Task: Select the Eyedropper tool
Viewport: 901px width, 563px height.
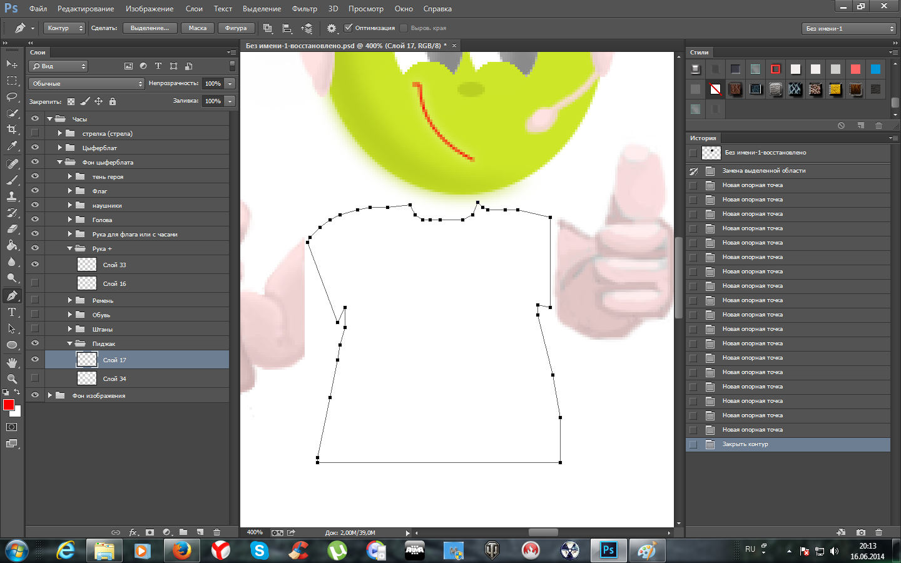Action: pos(12,146)
